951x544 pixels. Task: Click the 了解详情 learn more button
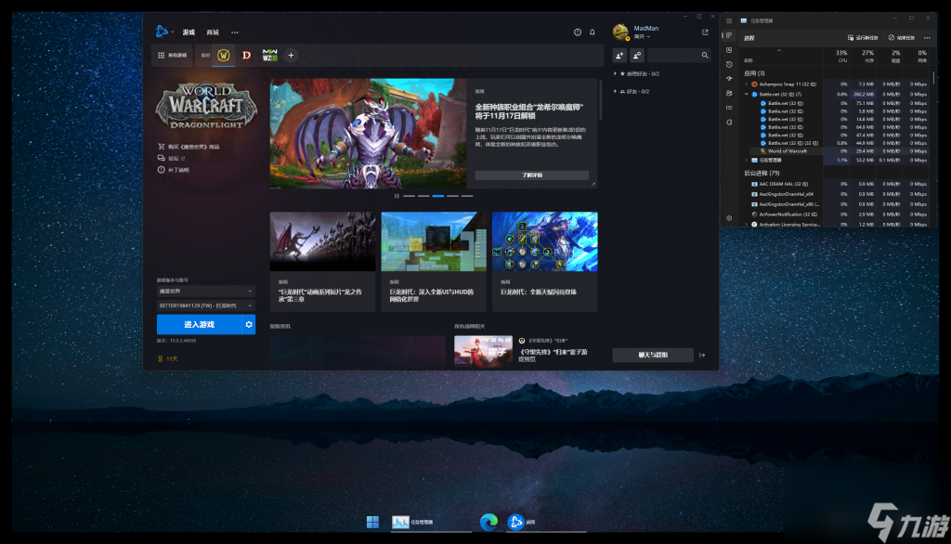pyautogui.click(x=531, y=175)
